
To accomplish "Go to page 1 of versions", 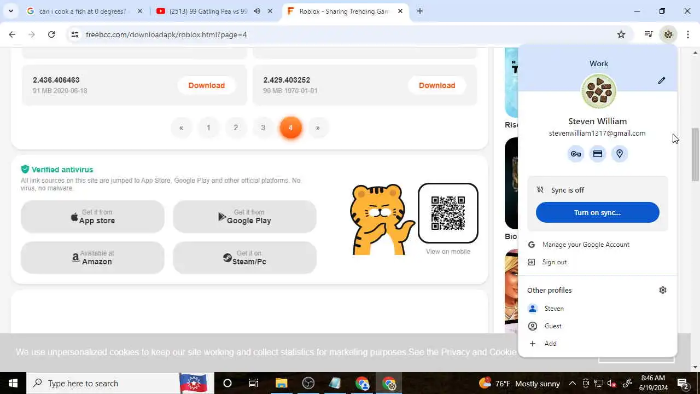I will tap(208, 128).
